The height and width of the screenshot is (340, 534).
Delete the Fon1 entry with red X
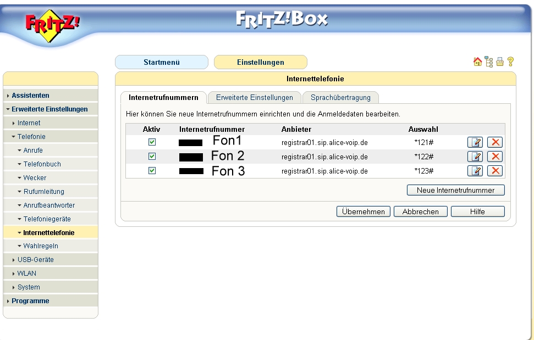pos(495,142)
